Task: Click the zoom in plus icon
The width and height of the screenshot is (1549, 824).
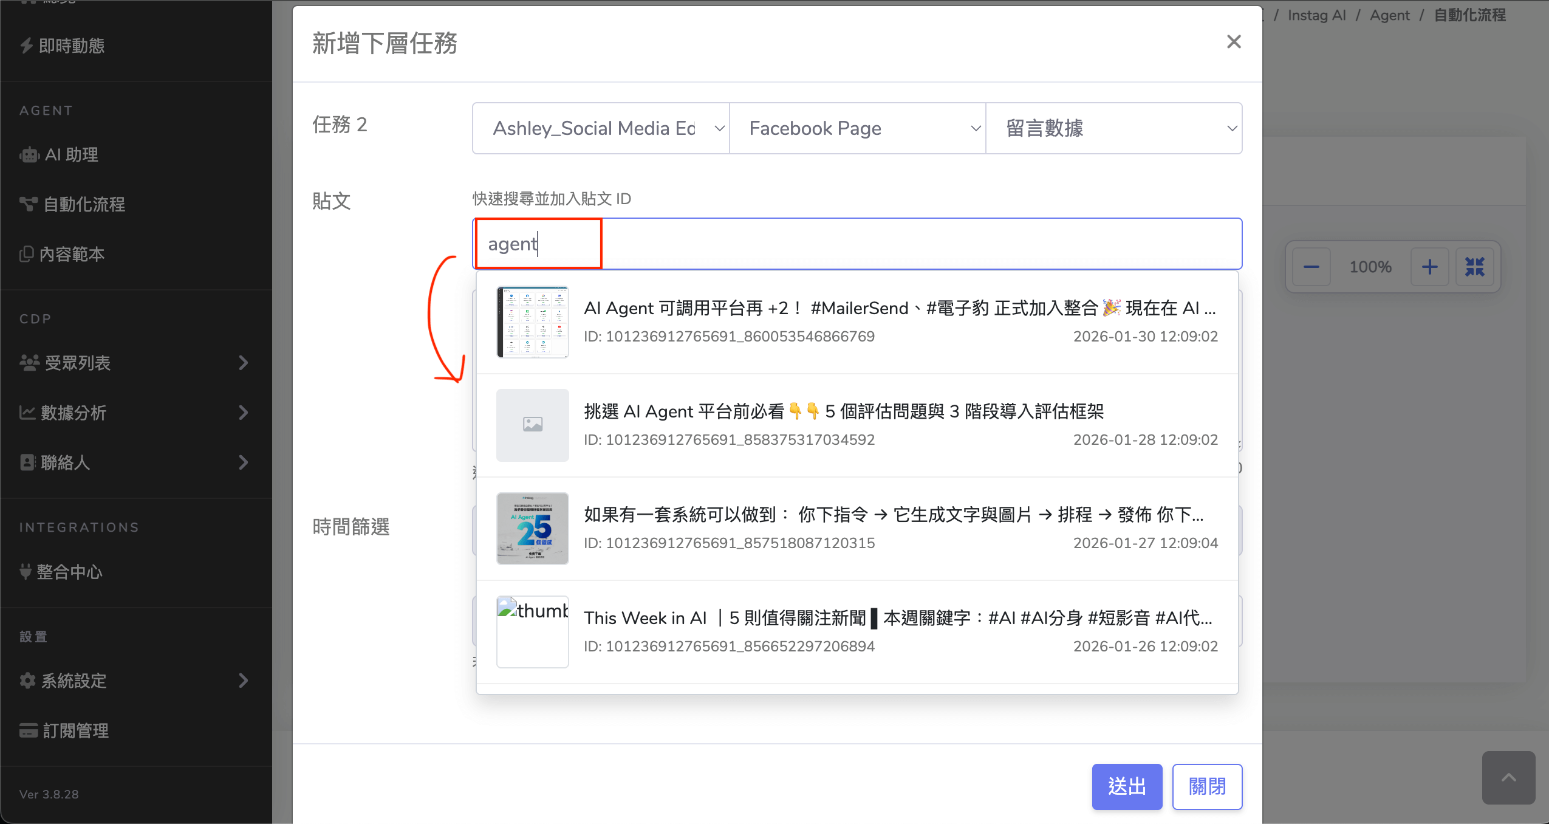Action: (x=1430, y=267)
